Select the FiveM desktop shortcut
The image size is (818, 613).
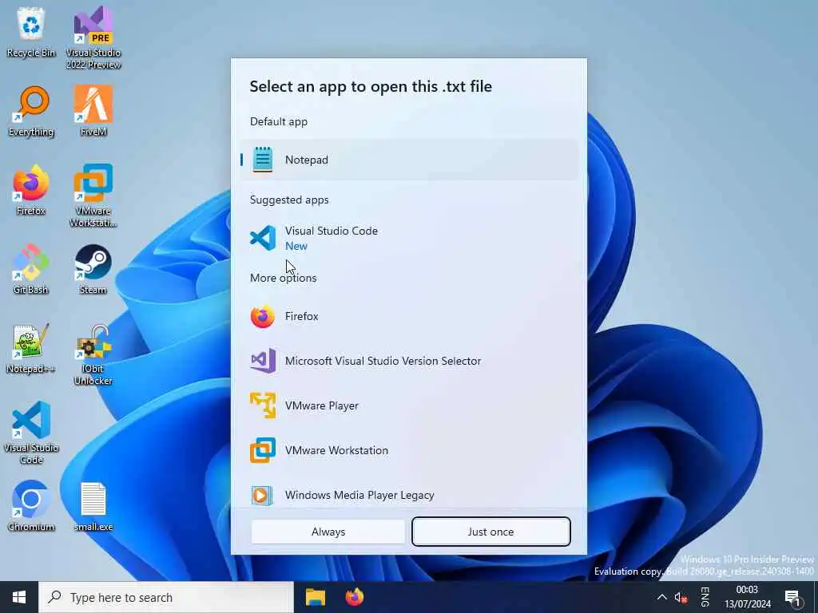coord(93,110)
